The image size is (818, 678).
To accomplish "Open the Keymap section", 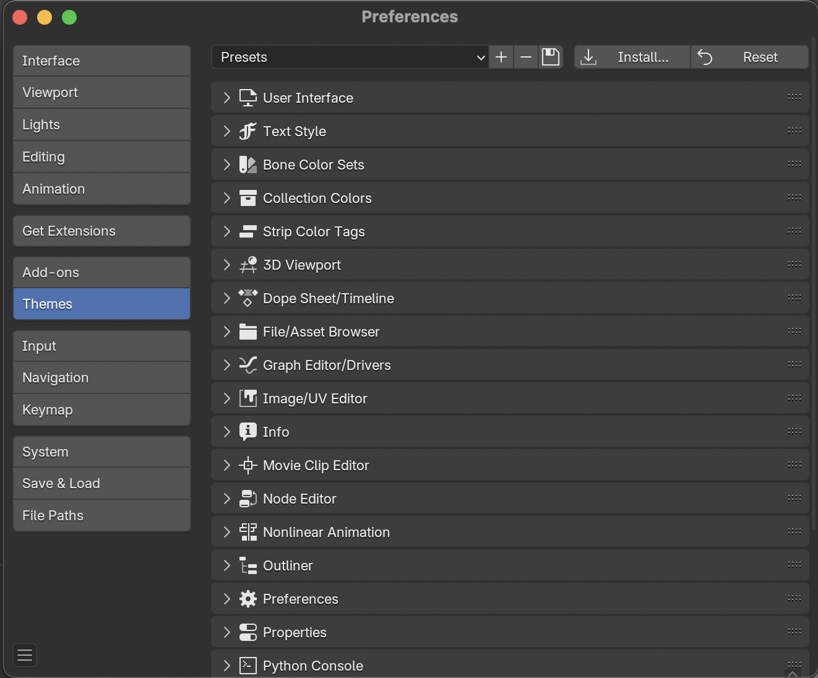I will [101, 410].
